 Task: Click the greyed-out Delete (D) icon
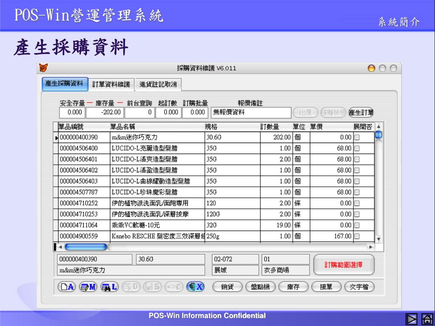coord(131,287)
